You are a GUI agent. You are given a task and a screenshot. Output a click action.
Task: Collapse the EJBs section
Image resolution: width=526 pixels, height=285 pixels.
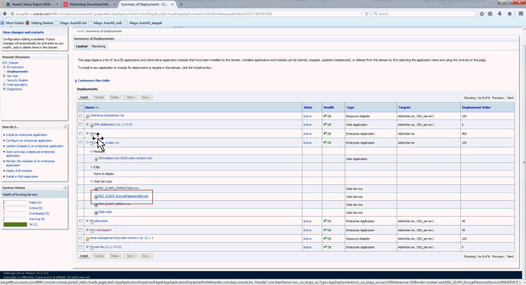click(x=91, y=166)
